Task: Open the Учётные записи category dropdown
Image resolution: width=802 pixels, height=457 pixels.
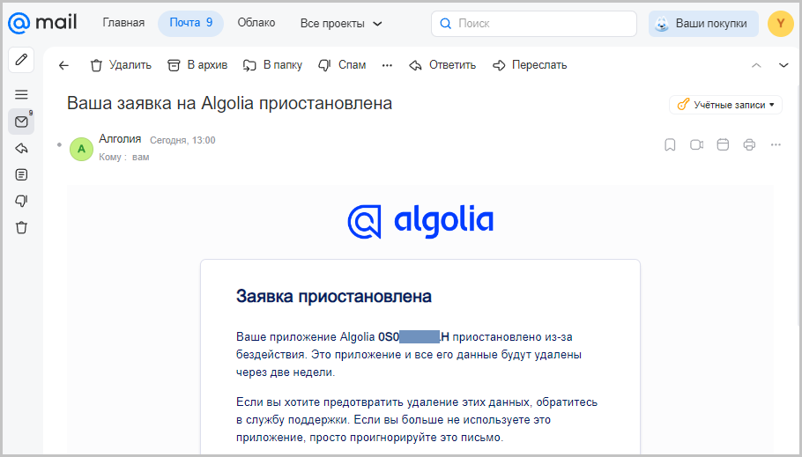Action: pos(726,105)
